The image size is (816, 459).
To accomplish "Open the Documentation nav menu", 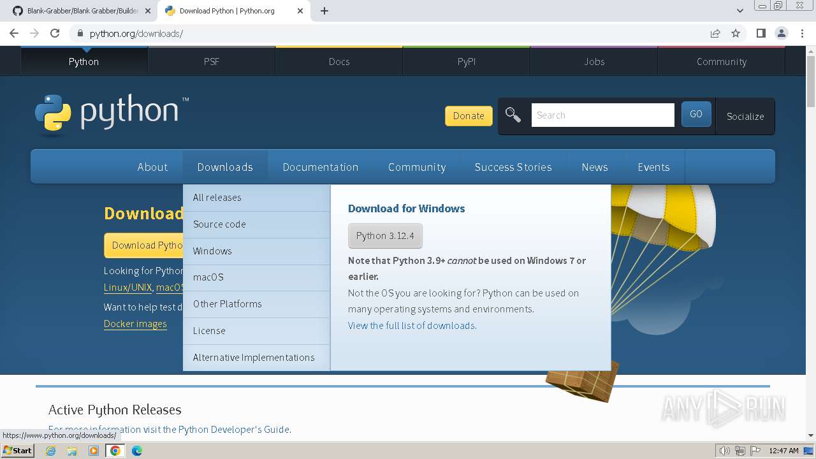I will click(x=321, y=167).
